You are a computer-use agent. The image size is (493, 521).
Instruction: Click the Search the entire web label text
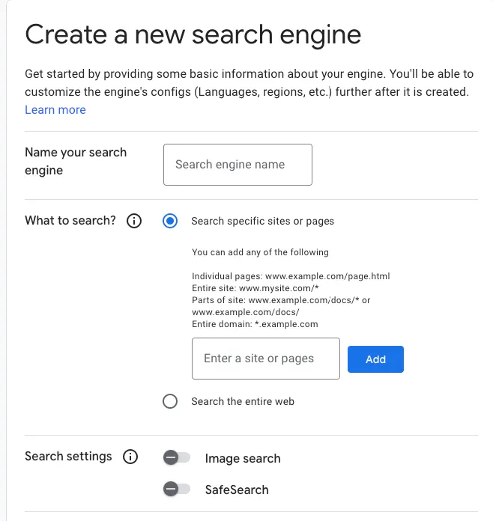tap(243, 401)
